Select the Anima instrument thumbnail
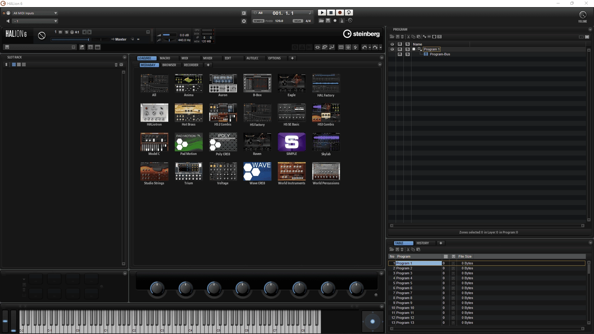 [189, 83]
